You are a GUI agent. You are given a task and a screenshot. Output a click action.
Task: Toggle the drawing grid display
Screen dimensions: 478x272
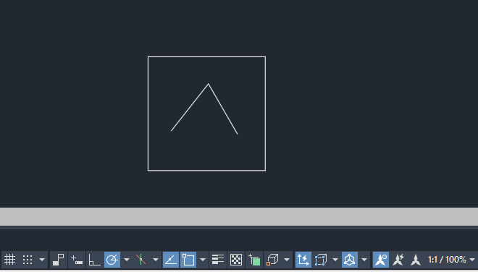9,260
